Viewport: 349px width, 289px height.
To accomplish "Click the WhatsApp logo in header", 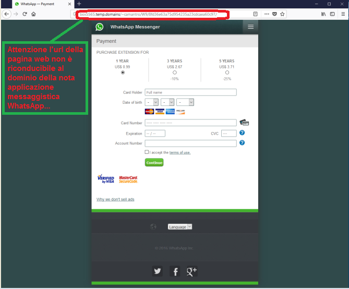I will tap(100, 27).
